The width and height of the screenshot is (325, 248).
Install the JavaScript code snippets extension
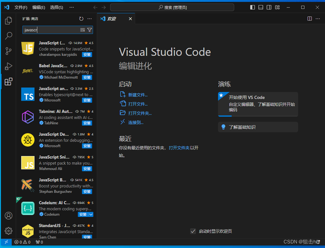pos(87,55)
